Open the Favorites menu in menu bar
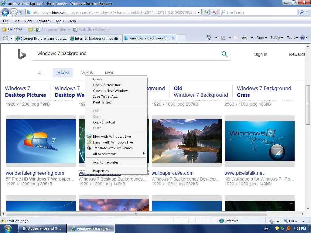Image resolution: width=311 pixels, height=233 pixels. coord(44,21)
